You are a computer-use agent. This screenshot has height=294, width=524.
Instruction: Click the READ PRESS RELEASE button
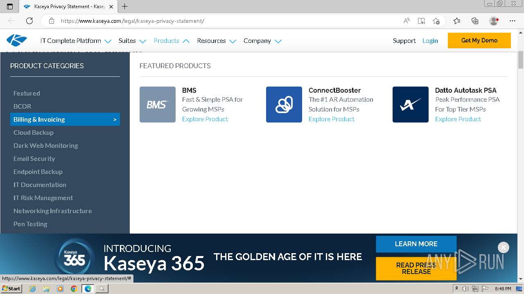416,268
